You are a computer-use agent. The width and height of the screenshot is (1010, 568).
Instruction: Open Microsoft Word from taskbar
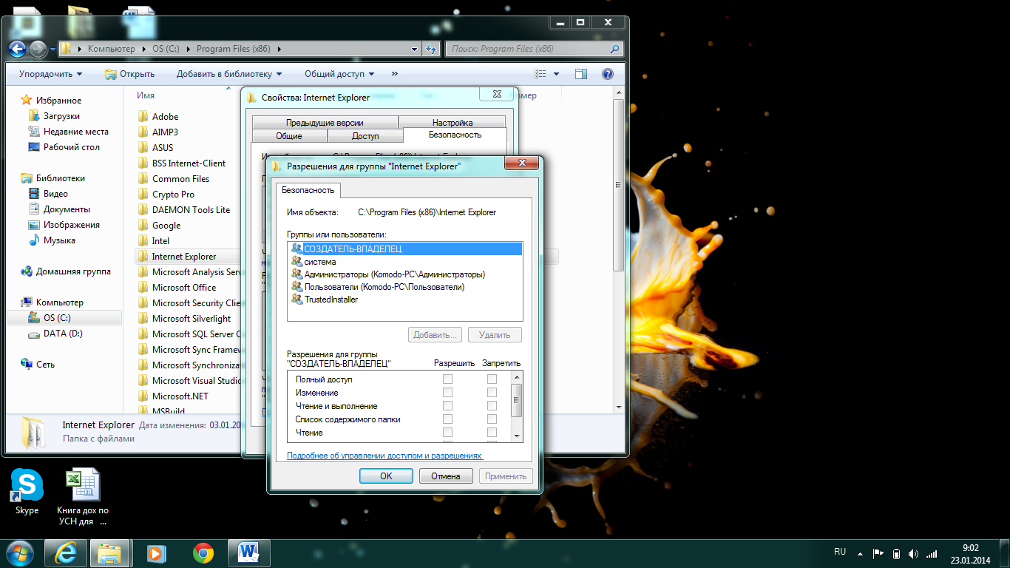coord(249,552)
